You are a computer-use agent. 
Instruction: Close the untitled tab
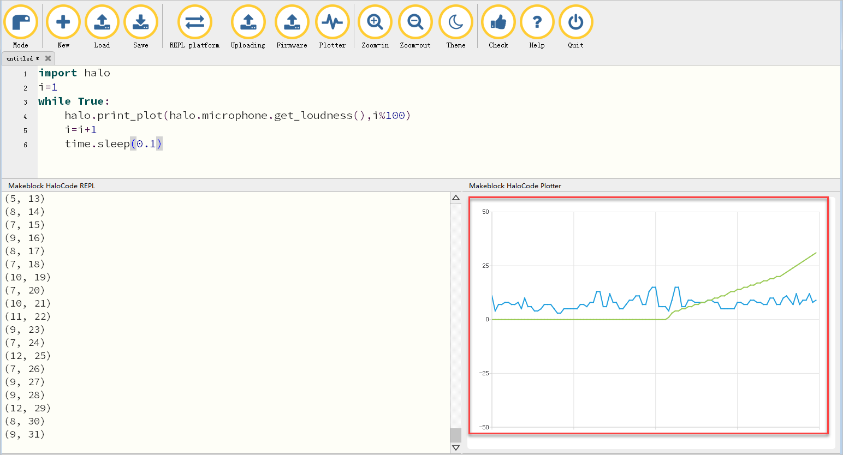click(x=48, y=58)
